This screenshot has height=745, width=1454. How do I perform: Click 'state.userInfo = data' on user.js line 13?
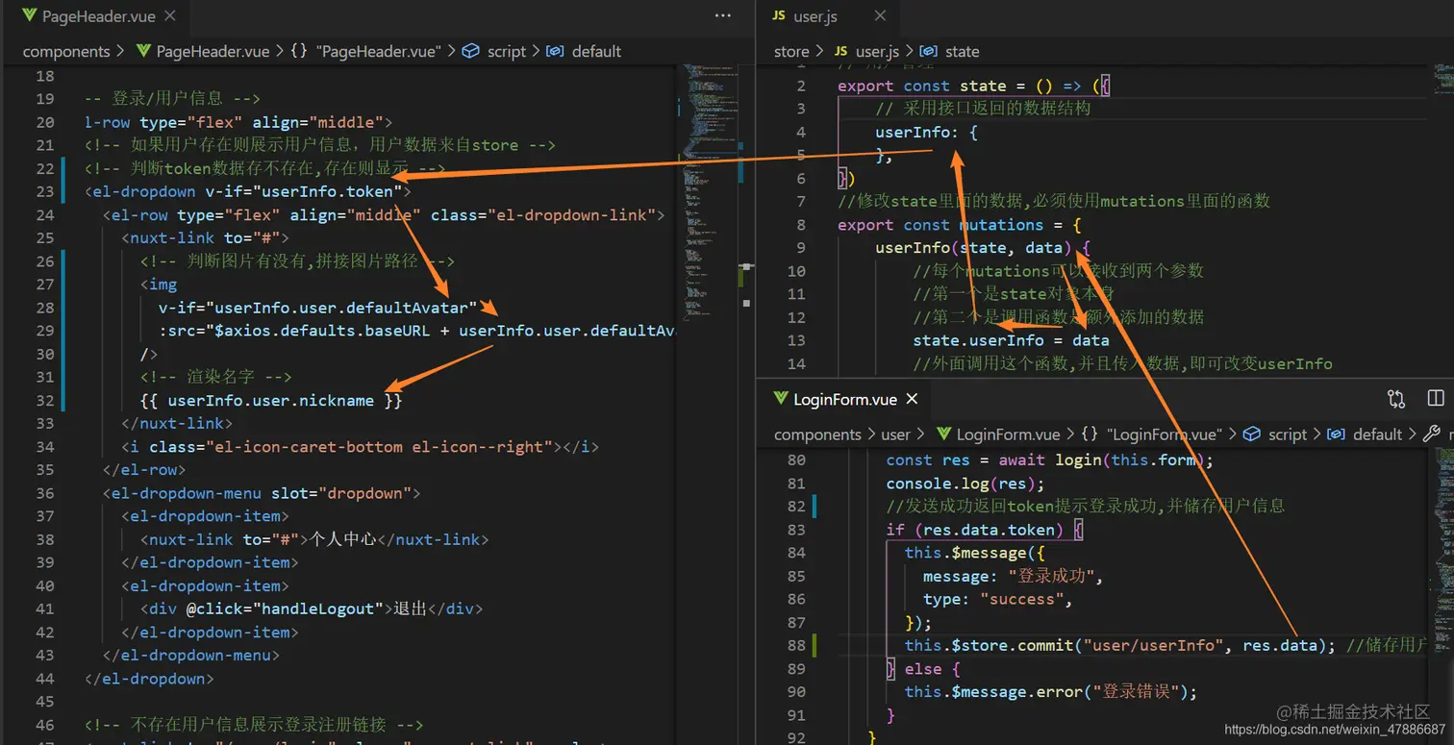(1011, 340)
